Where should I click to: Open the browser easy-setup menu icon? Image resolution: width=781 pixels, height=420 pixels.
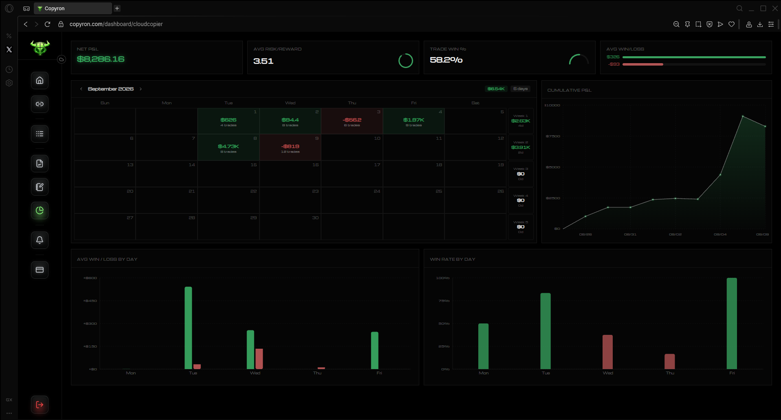(771, 24)
